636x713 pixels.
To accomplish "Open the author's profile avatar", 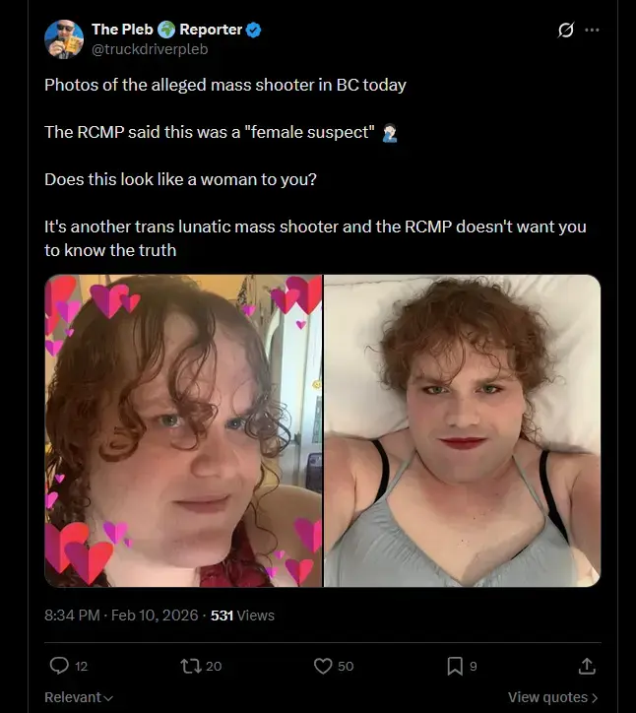I will pos(64,39).
